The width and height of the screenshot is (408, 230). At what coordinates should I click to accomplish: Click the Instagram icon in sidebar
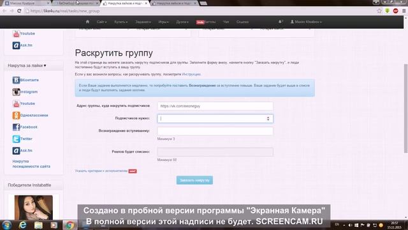pos(16,92)
